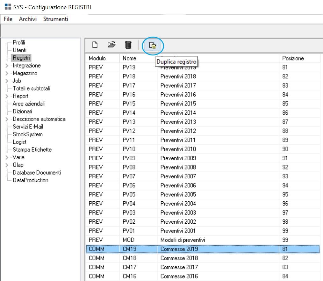Click the Delete trash can icon
This screenshot has height=281, width=323.
pos(128,45)
